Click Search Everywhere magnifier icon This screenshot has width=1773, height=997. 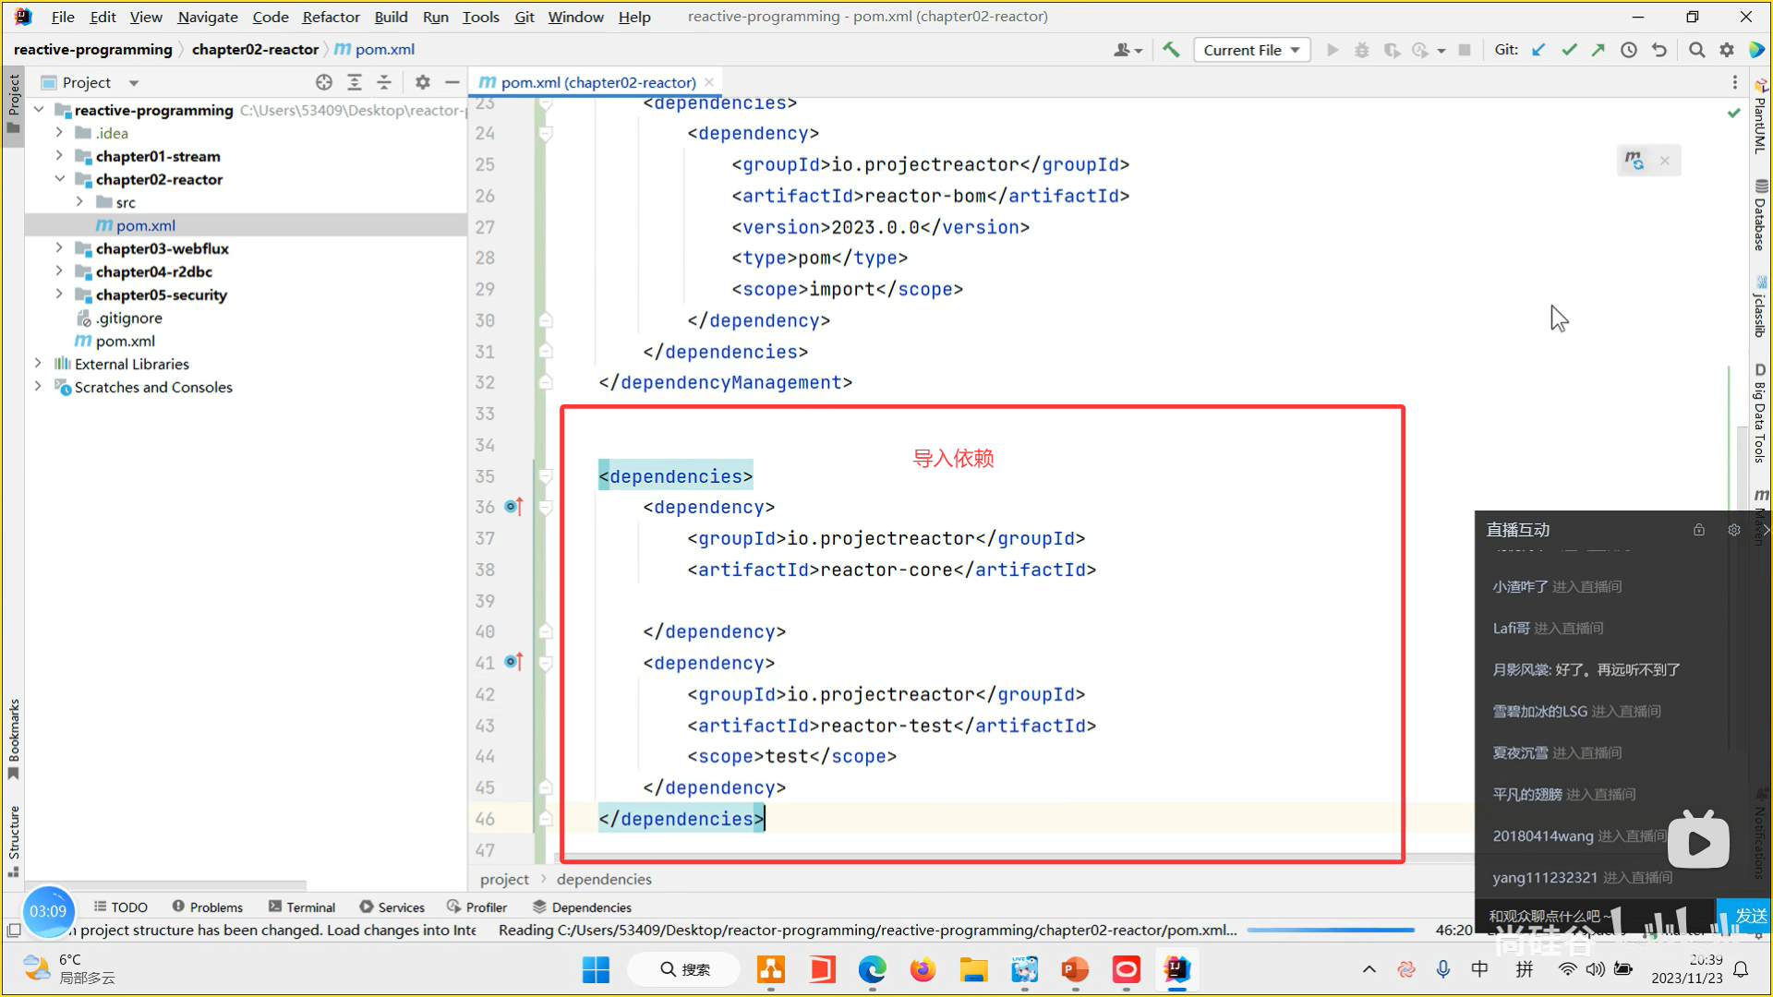coord(1696,50)
